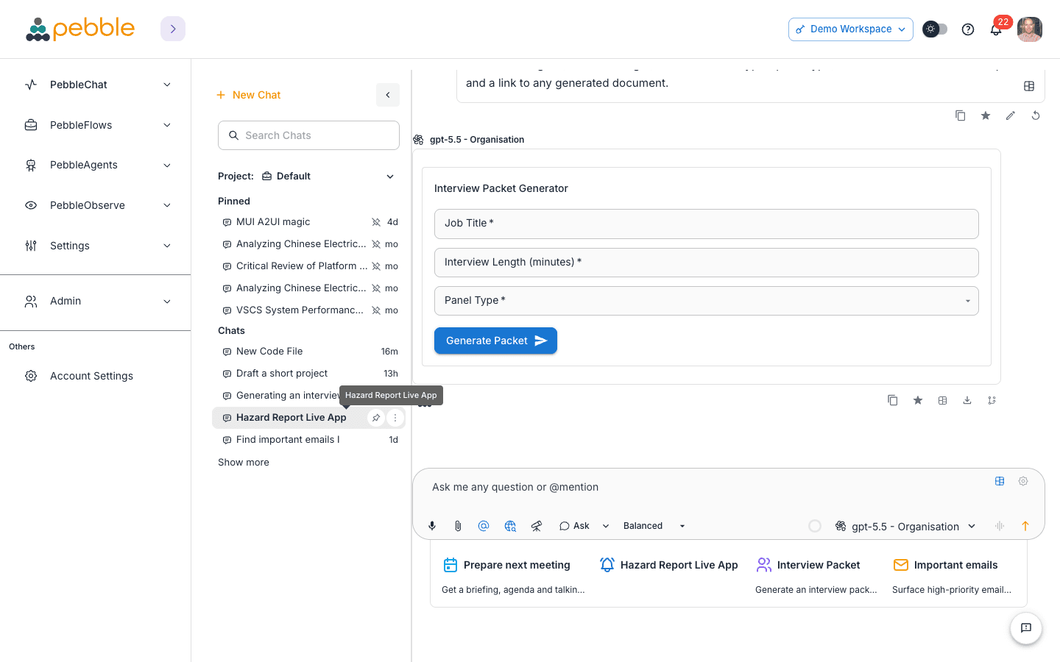Open the user profile avatar
This screenshot has width=1060, height=662.
click(1030, 29)
